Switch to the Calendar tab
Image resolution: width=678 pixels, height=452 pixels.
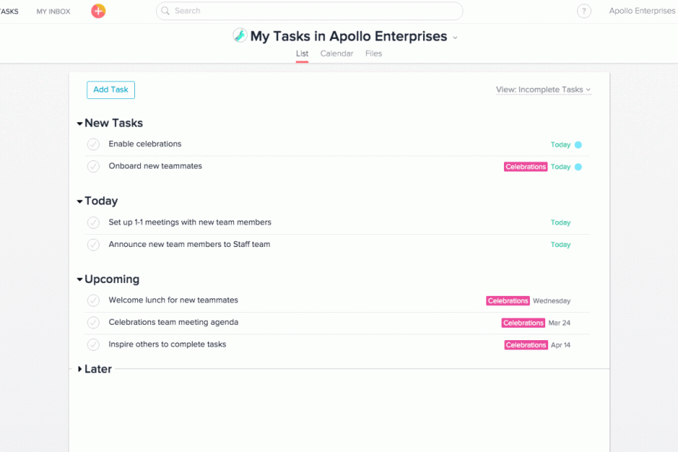tap(336, 53)
